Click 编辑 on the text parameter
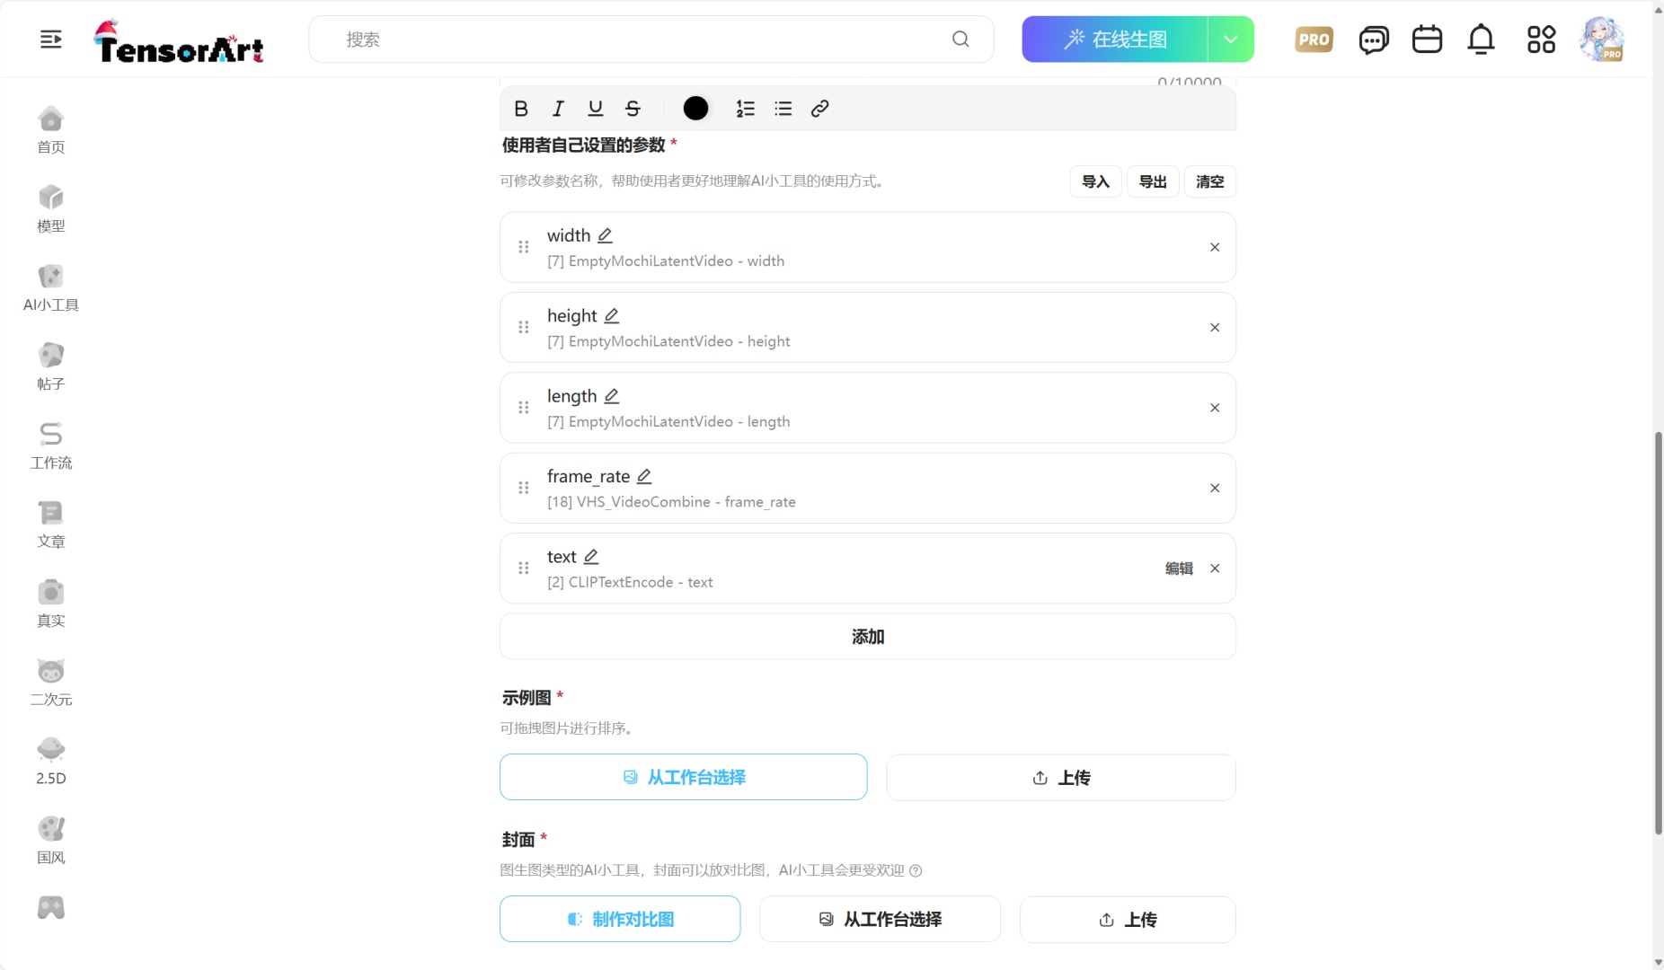Image resolution: width=1664 pixels, height=970 pixels. (1179, 569)
